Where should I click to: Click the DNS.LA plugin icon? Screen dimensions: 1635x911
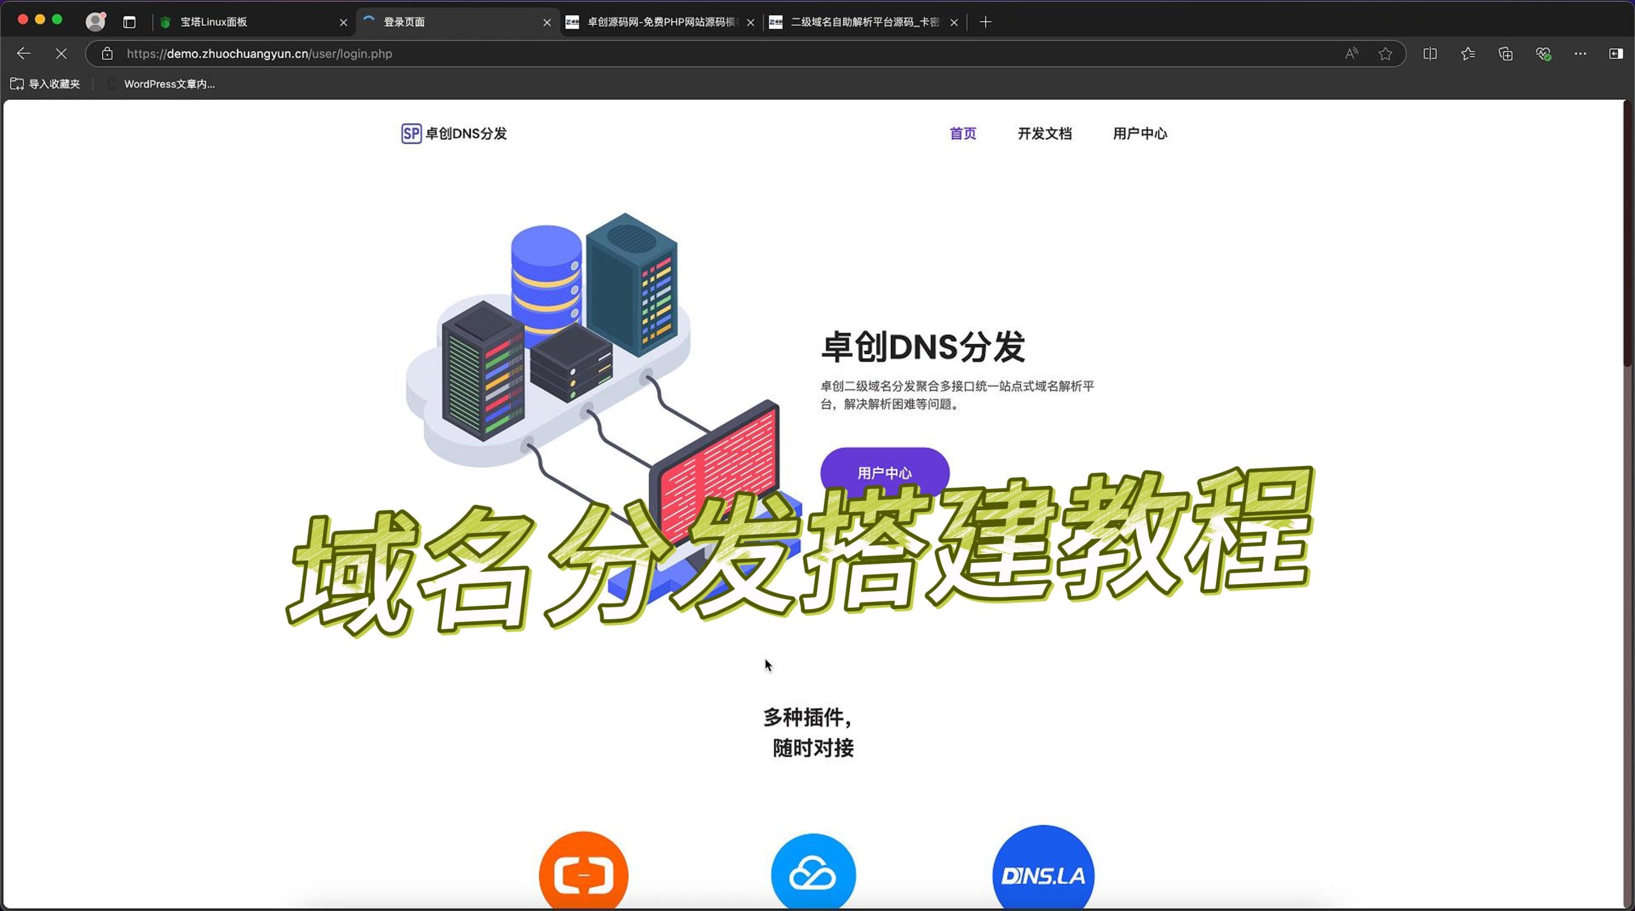(1043, 867)
